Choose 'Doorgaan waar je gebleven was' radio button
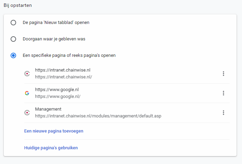Viewport: 242px width, 164px height. (x=13, y=39)
